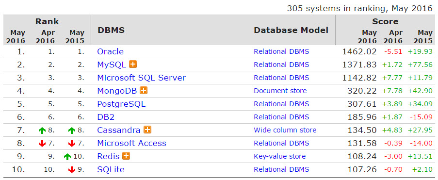Click the DBMS column header
This screenshot has height=180, width=438.
(111, 30)
